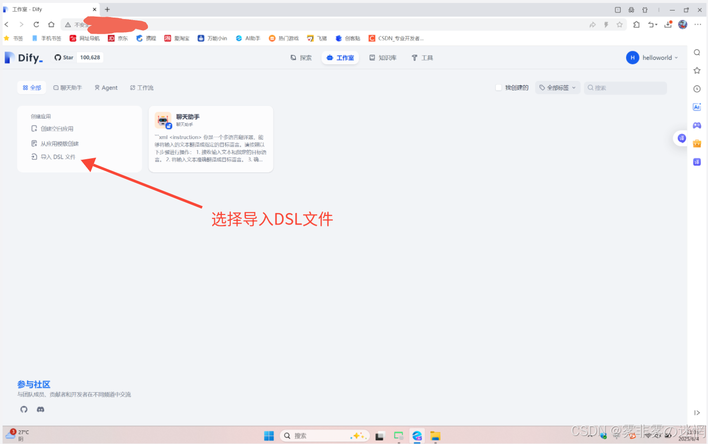Click the insecure site warning icon
708x444 pixels.
[x=68, y=25]
